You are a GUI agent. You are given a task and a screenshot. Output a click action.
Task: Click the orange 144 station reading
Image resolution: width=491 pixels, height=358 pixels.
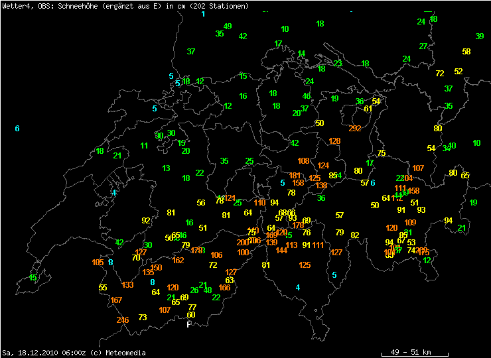click(282, 251)
